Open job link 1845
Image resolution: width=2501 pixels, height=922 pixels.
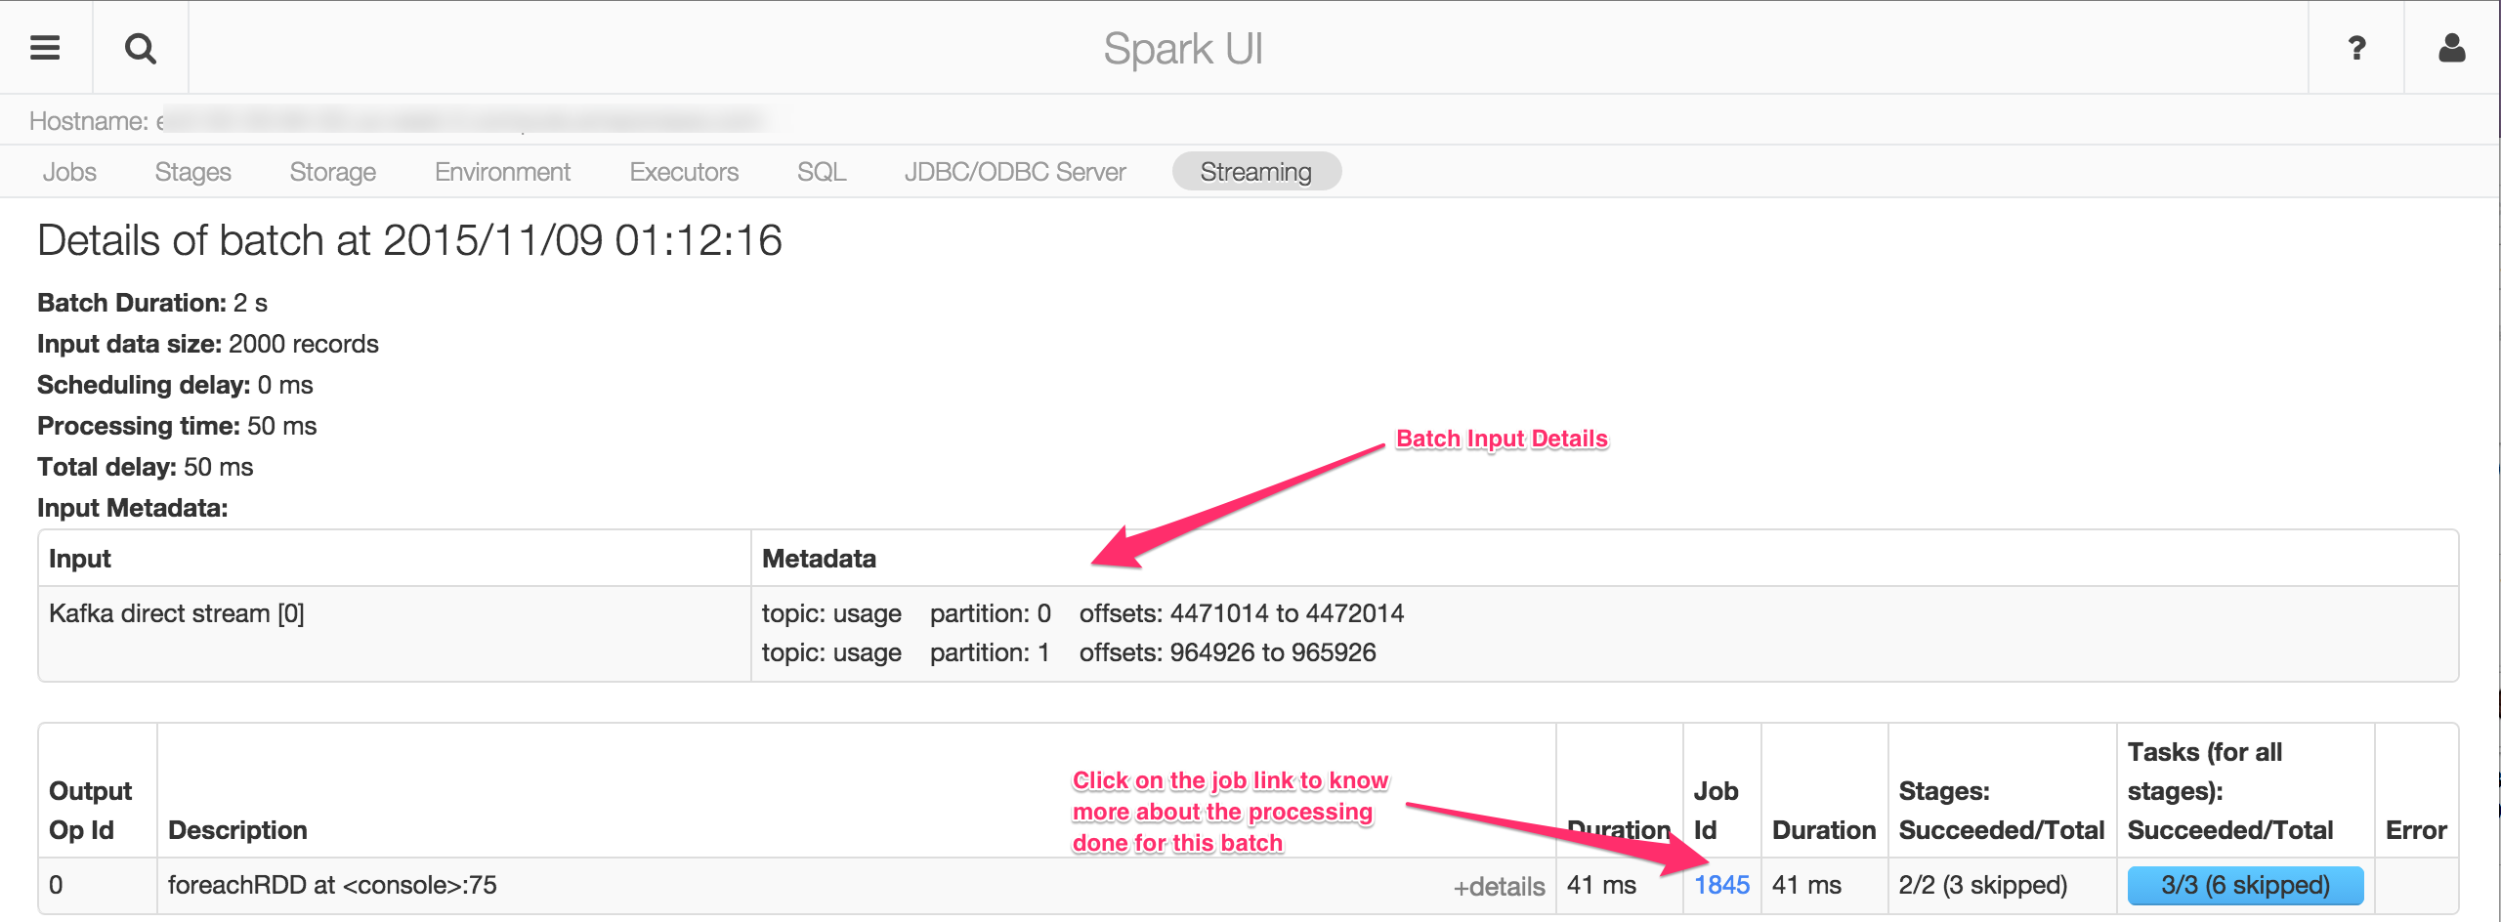click(x=1721, y=885)
